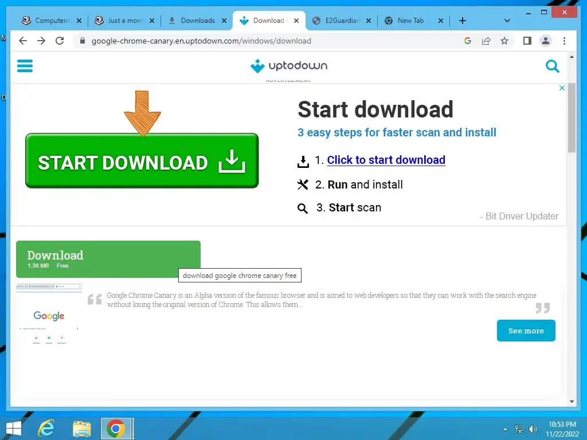Click the green START DOWNLOAD ad button
Screen dimensions: 587x440
[142, 160]
